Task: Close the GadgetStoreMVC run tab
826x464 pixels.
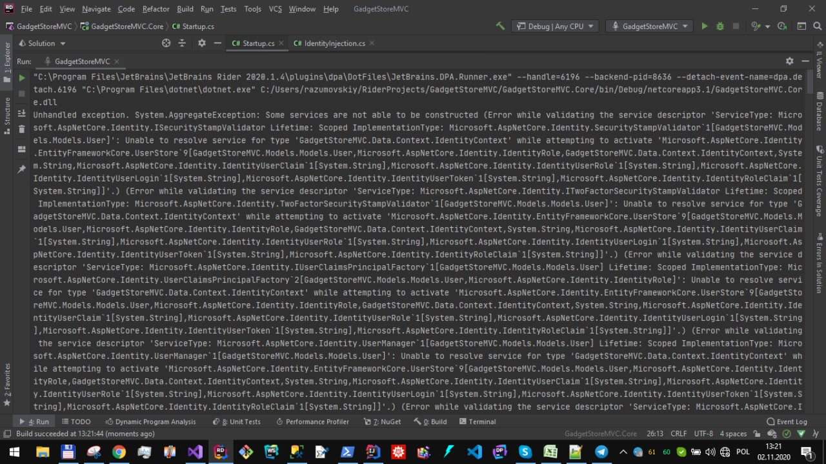Action: click(117, 62)
